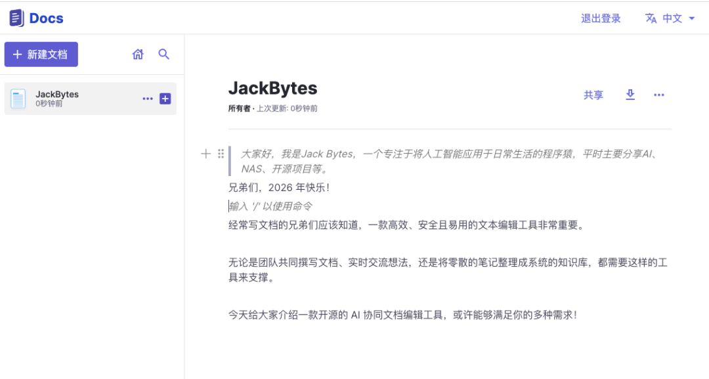Share the document with 共享

tap(593, 95)
